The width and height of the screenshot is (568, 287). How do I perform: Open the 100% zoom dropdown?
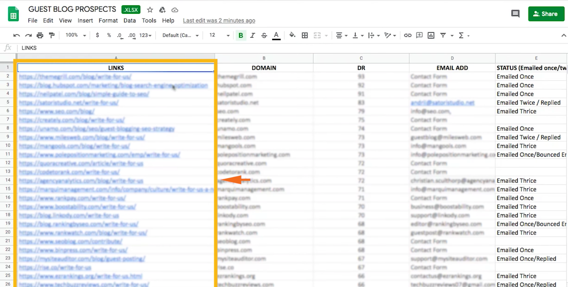pyautogui.click(x=76, y=35)
